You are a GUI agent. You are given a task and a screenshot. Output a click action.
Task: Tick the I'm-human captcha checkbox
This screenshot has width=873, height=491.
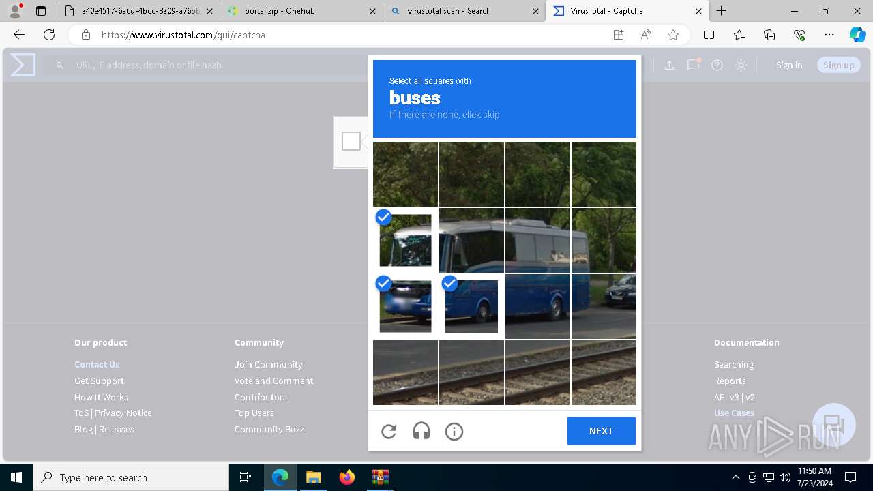tap(351, 141)
